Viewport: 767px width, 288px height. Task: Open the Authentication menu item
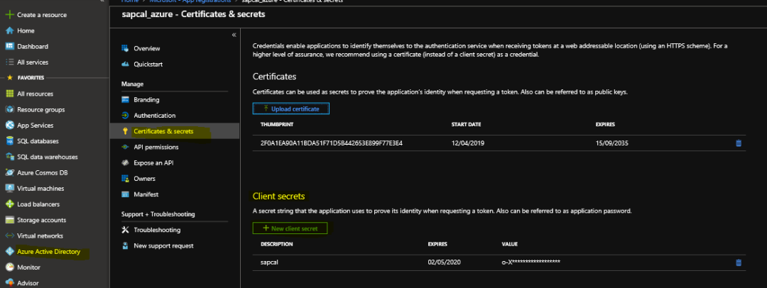(155, 116)
